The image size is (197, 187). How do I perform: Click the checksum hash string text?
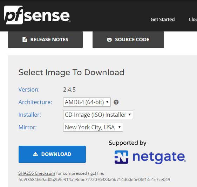(94, 179)
